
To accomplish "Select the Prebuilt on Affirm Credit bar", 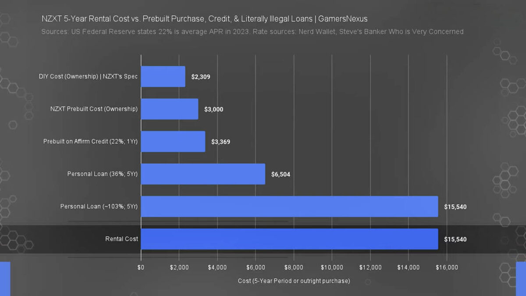I will [173, 142].
